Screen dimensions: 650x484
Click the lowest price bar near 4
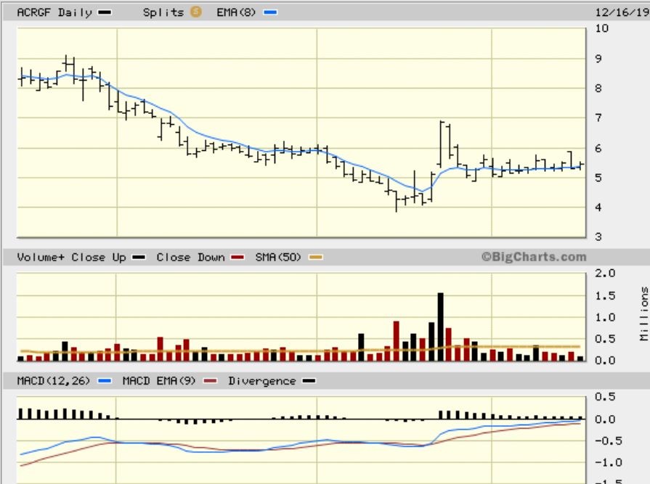coord(396,201)
